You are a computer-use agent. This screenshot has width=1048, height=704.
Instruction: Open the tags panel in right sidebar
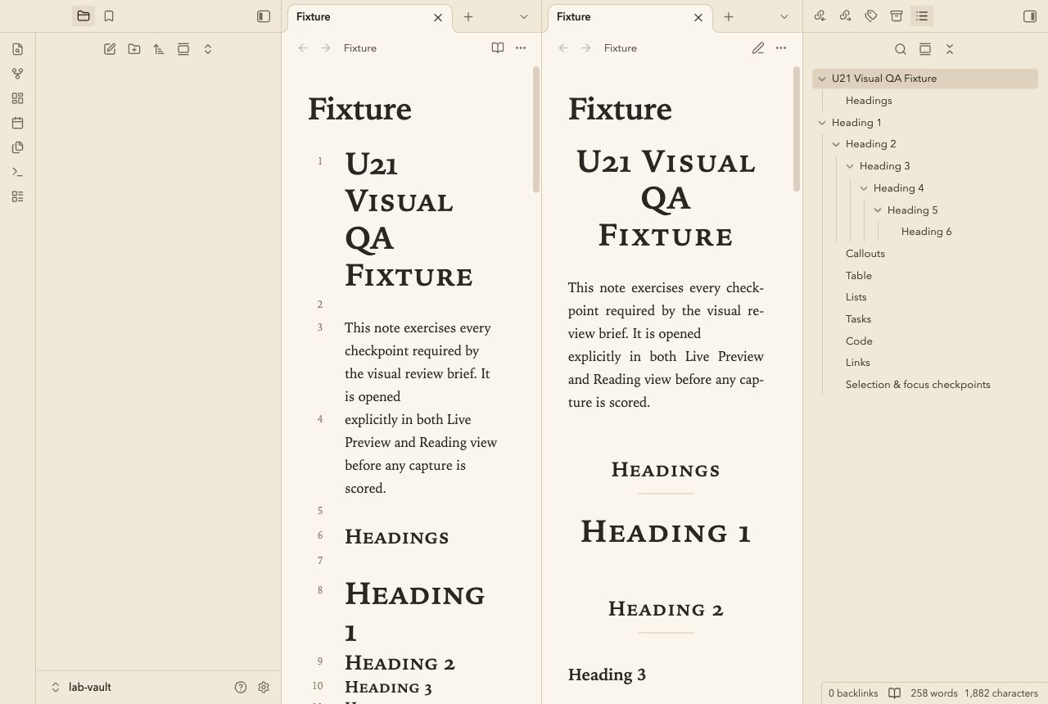(x=871, y=16)
